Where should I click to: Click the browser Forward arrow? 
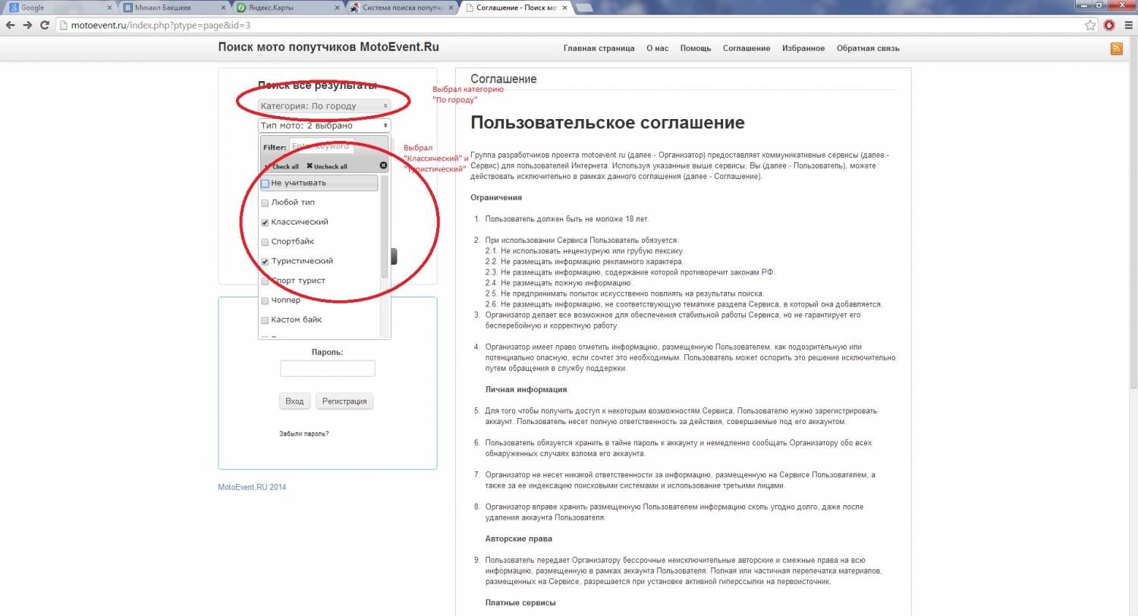click(28, 25)
